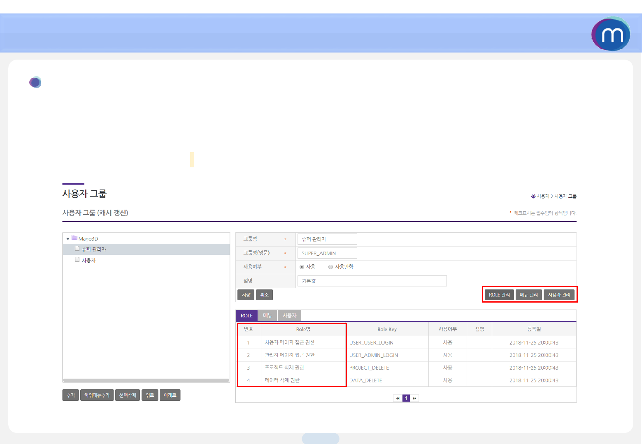
Task: Select page 1 in the pagination
Action: [406, 398]
